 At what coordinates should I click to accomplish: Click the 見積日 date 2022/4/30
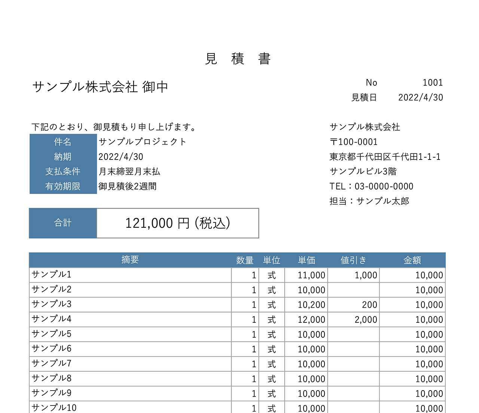point(421,97)
